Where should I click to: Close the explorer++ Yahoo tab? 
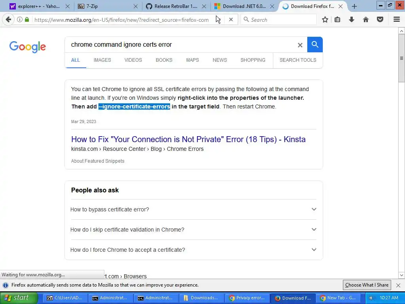[67, 6]
